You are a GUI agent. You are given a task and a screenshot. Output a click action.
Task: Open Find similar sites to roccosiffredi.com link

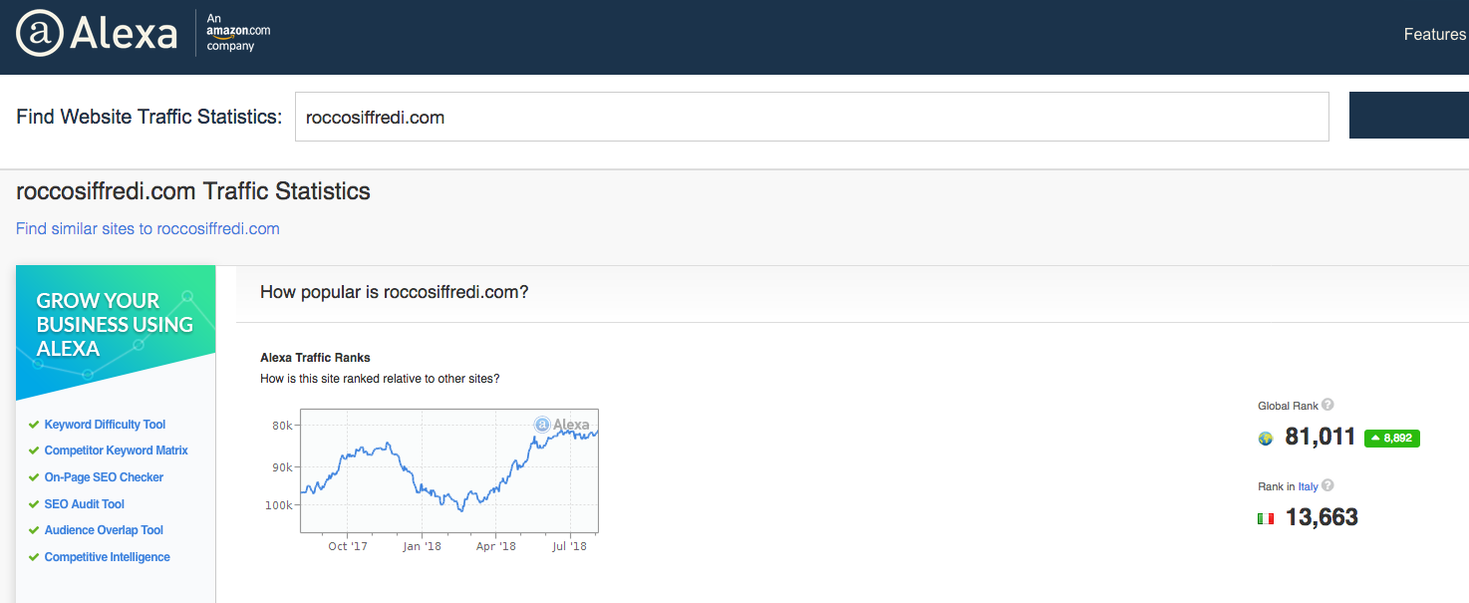pyautogui.click(x=147, y=228)
